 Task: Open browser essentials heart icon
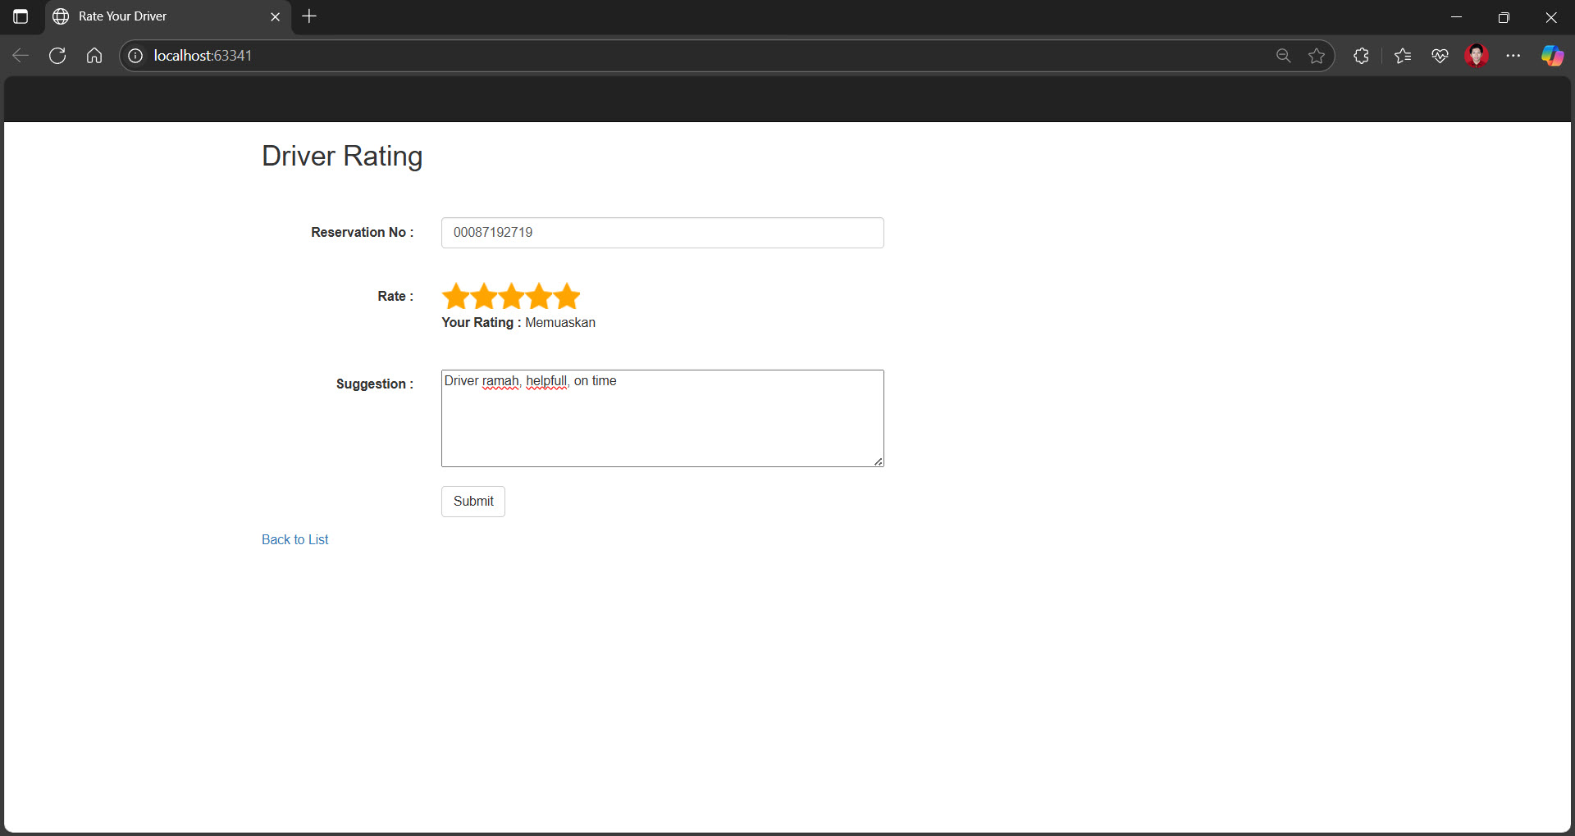[x=1440, y=56]
